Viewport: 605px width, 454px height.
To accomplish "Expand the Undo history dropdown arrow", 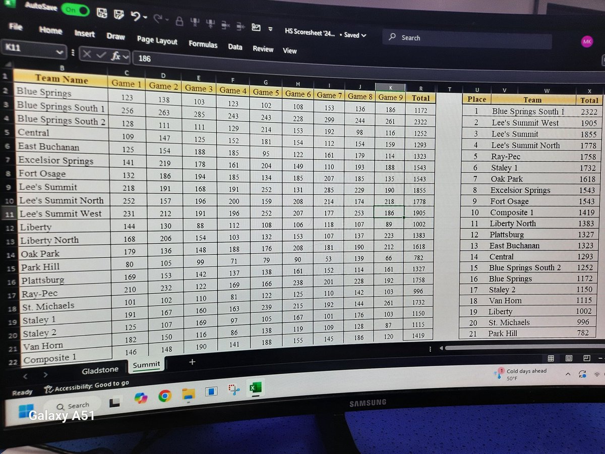I will 145,18.
